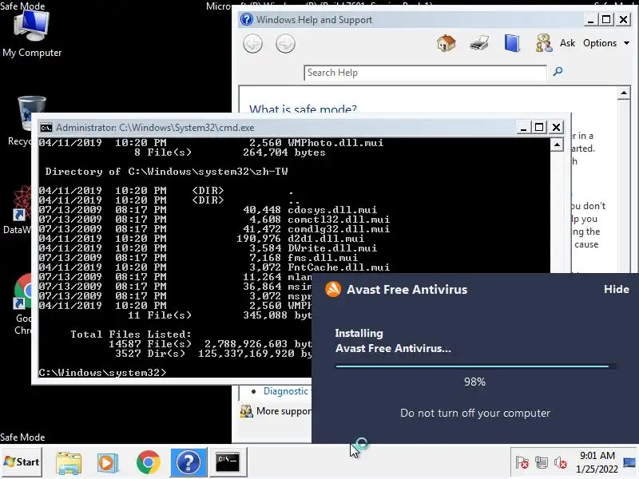
Task: Open the clock showing 9:01 AM
Action: click(597, 462)
